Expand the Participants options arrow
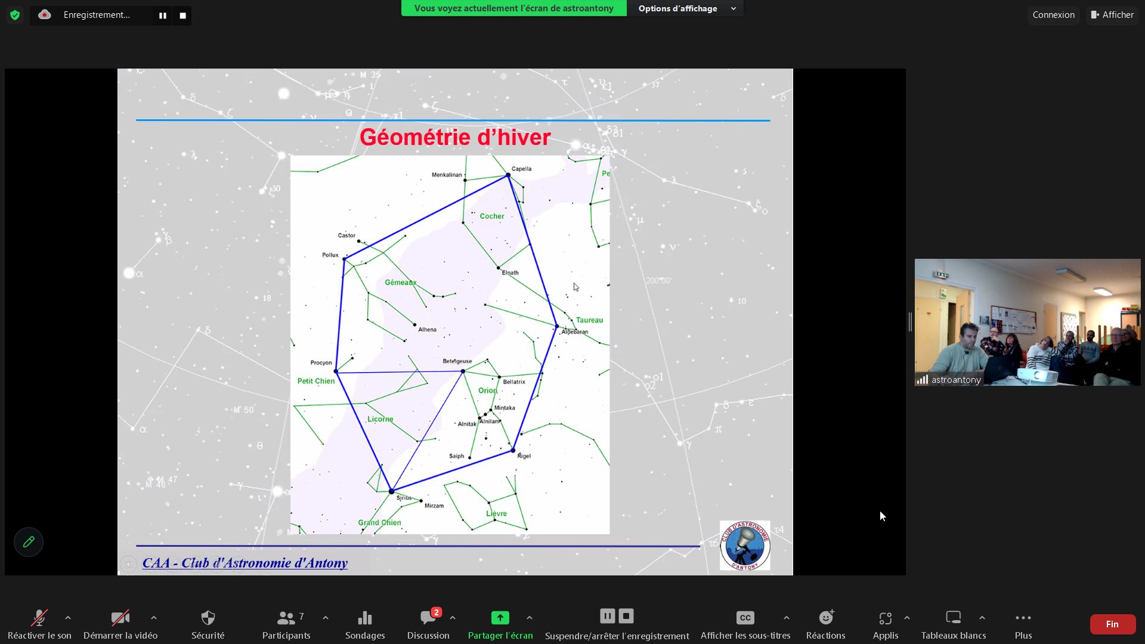Viewport: 1145px width, 644px height. point(326,618)
